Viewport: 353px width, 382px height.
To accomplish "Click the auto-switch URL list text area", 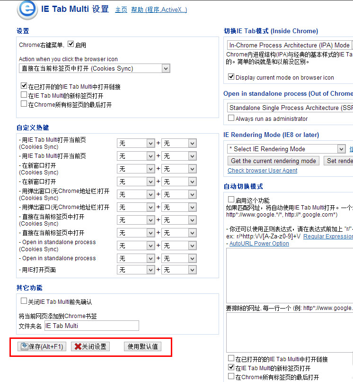I will point(289,275).
